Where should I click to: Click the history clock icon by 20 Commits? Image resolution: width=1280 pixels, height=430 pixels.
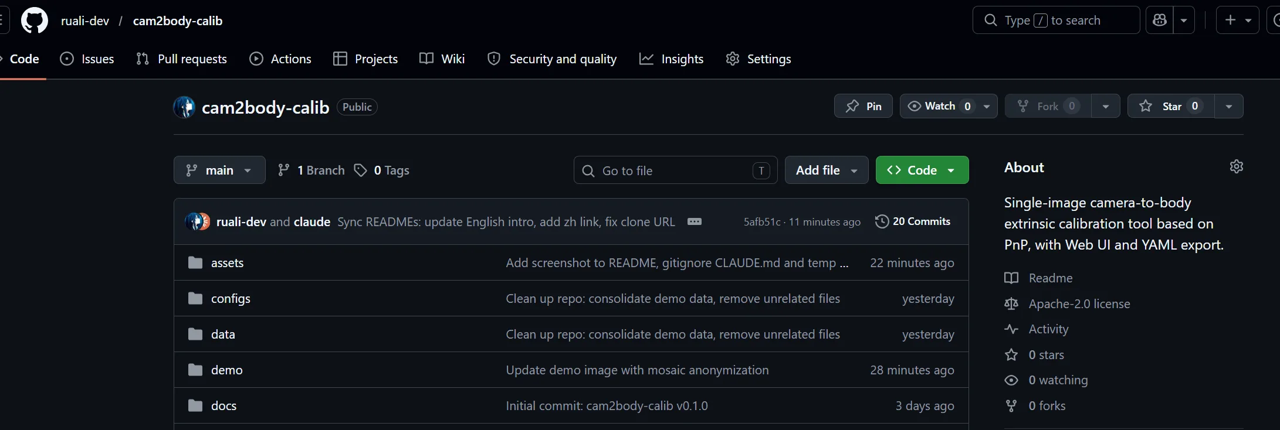tap(882, 221)
